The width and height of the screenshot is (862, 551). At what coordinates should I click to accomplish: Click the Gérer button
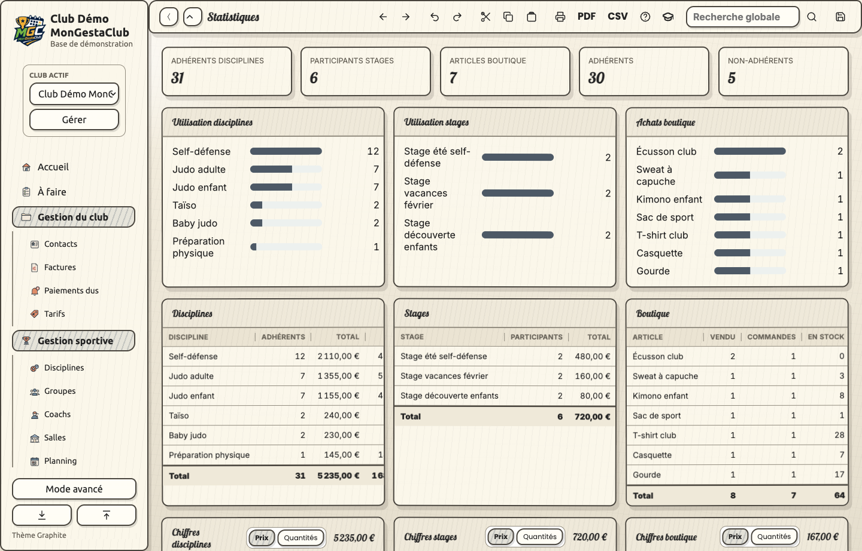tap(74, 120)
